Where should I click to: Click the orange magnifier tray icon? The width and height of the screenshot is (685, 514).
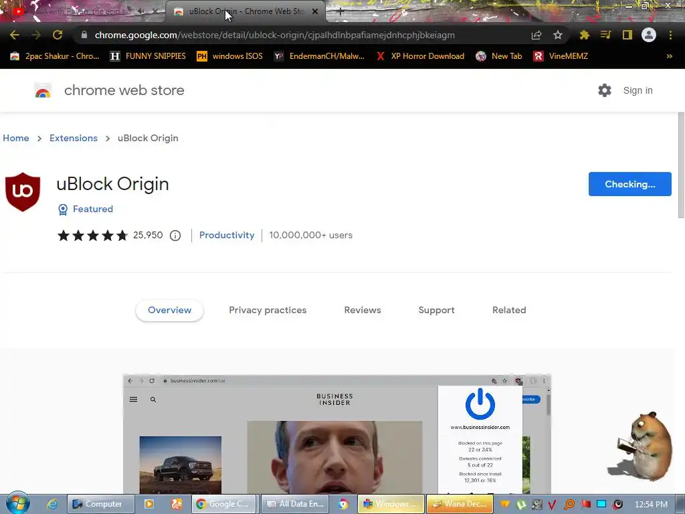(569, 505)
